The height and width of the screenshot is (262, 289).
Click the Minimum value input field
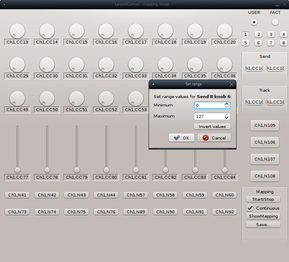pos(209,105)
